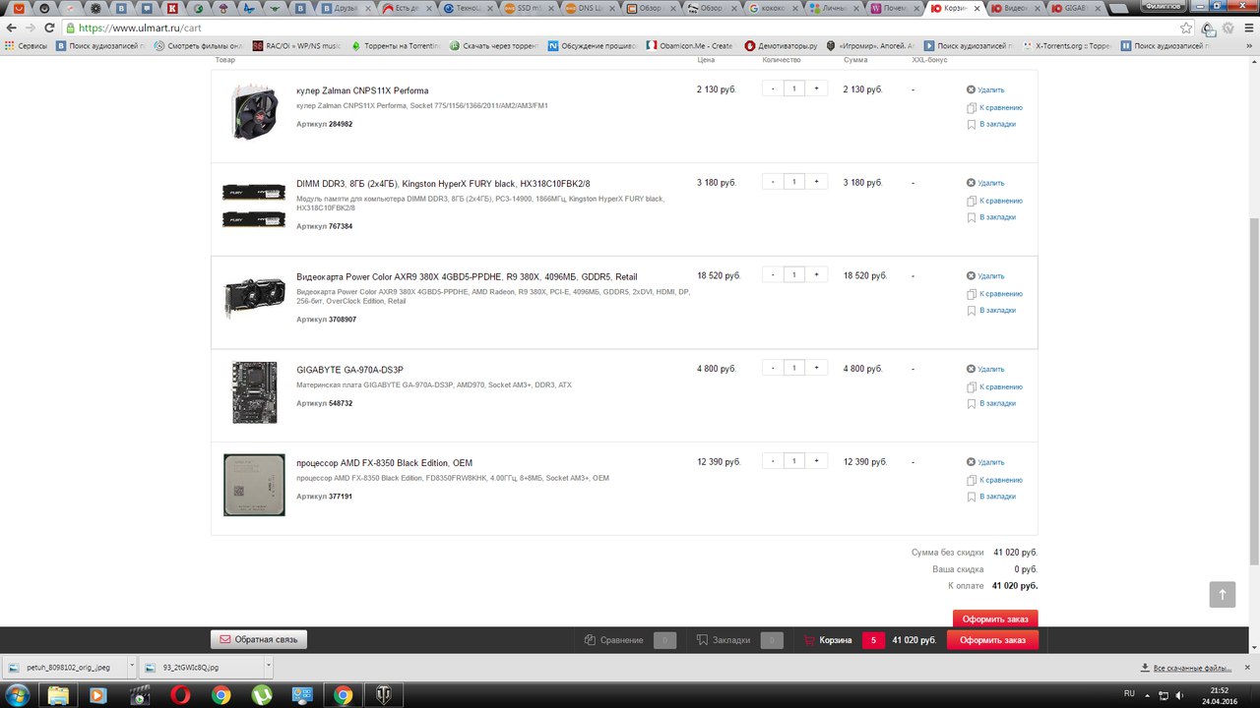Click the quantity field for AMD FX-8350
Viewport: 1260px width, 708px height.
[x=794, y=461]
